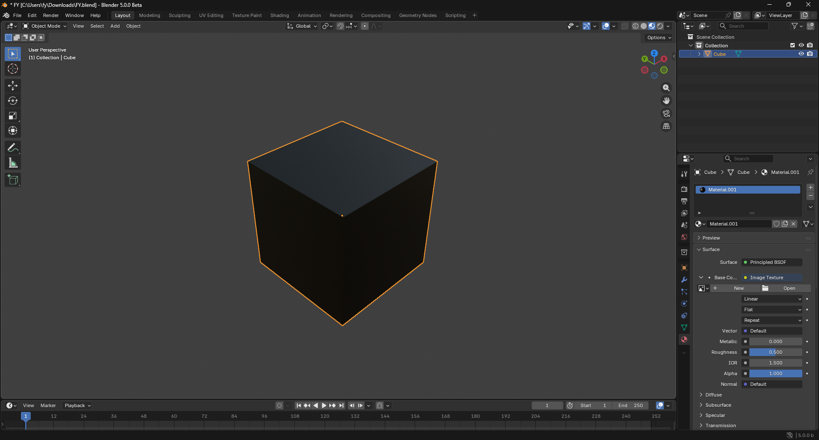This screenshot has width=819, height=440.
Task: Click the End frame field
Action: pyautogui.click(x=630, y=405)
